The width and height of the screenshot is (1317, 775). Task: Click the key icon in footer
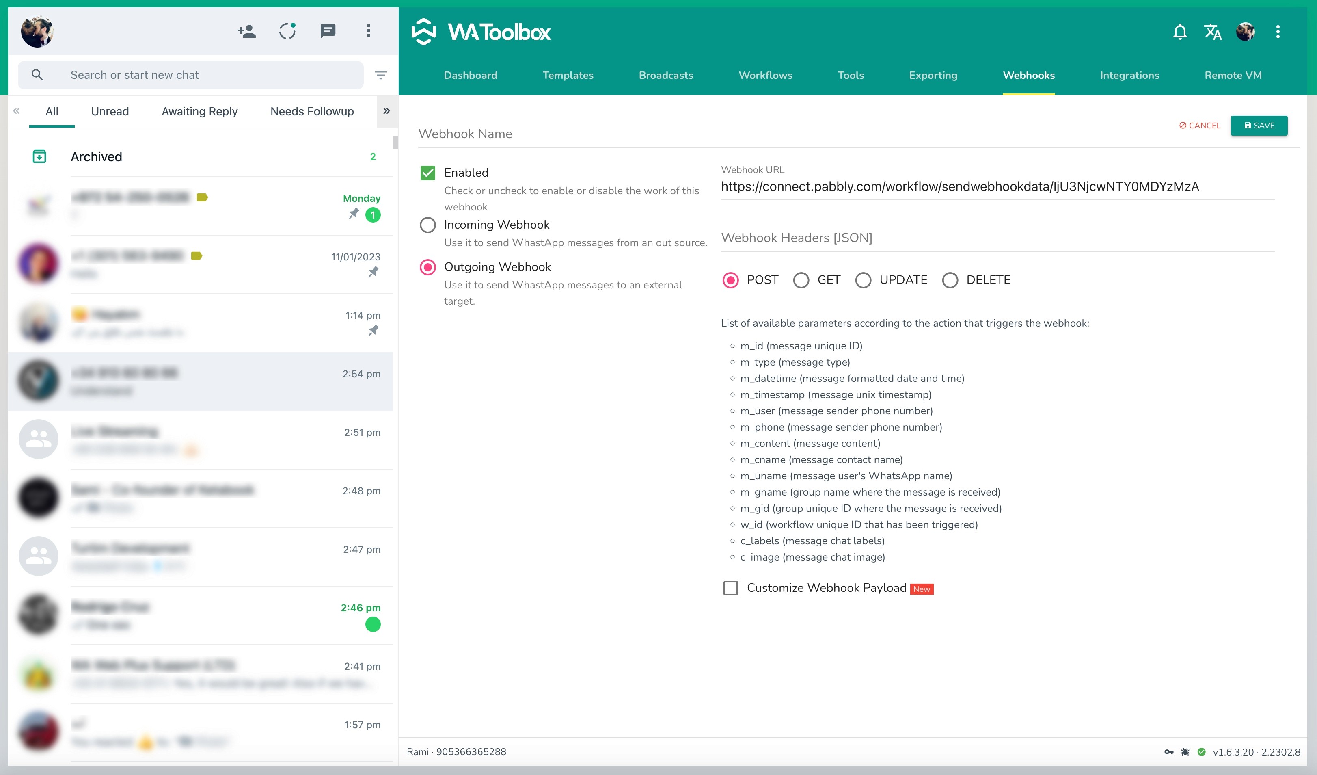coord(1169,752)
